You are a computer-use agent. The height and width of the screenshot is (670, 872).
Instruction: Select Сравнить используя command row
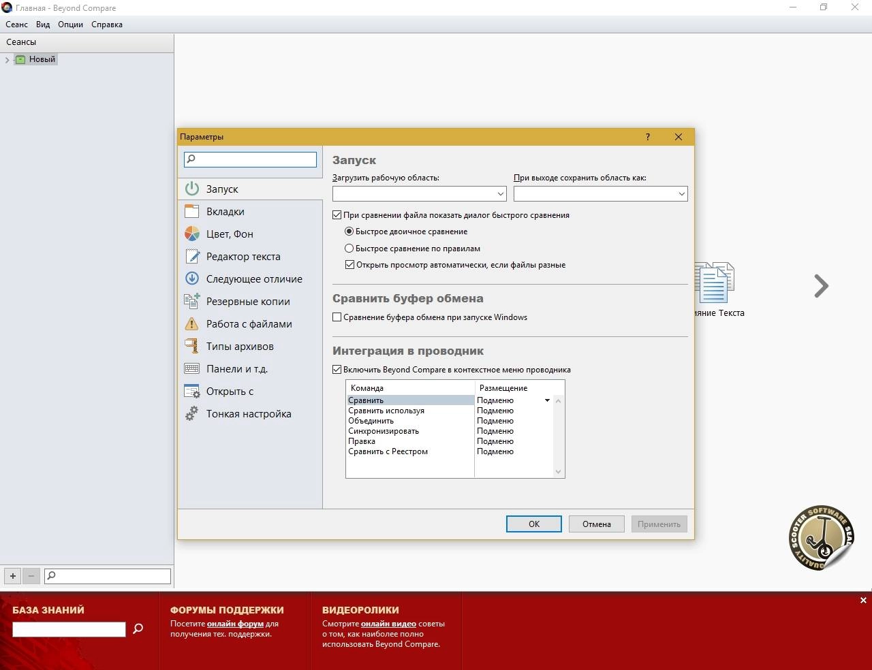[410, 411]
